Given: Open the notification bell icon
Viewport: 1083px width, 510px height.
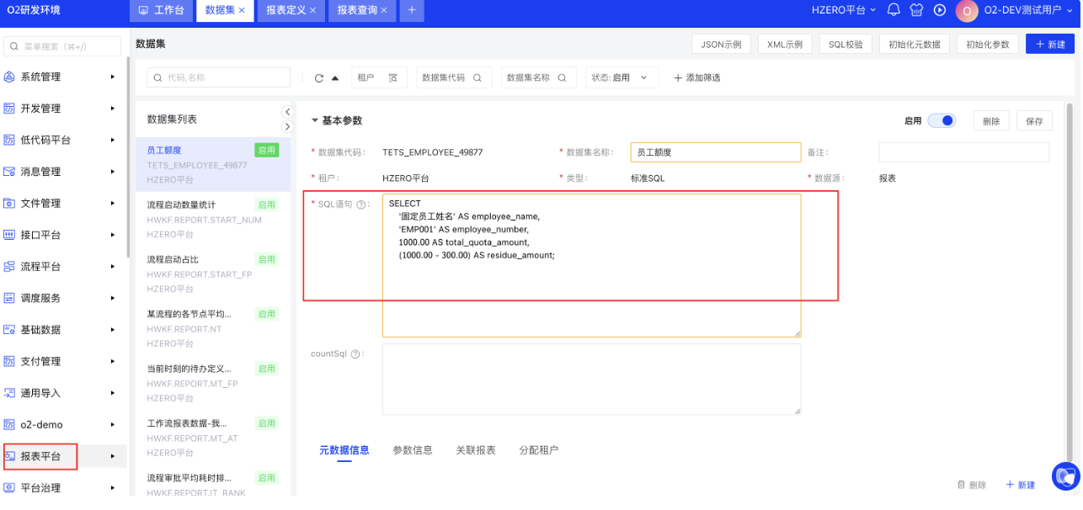Looking at the screenshot, I should tap(894, 10).
